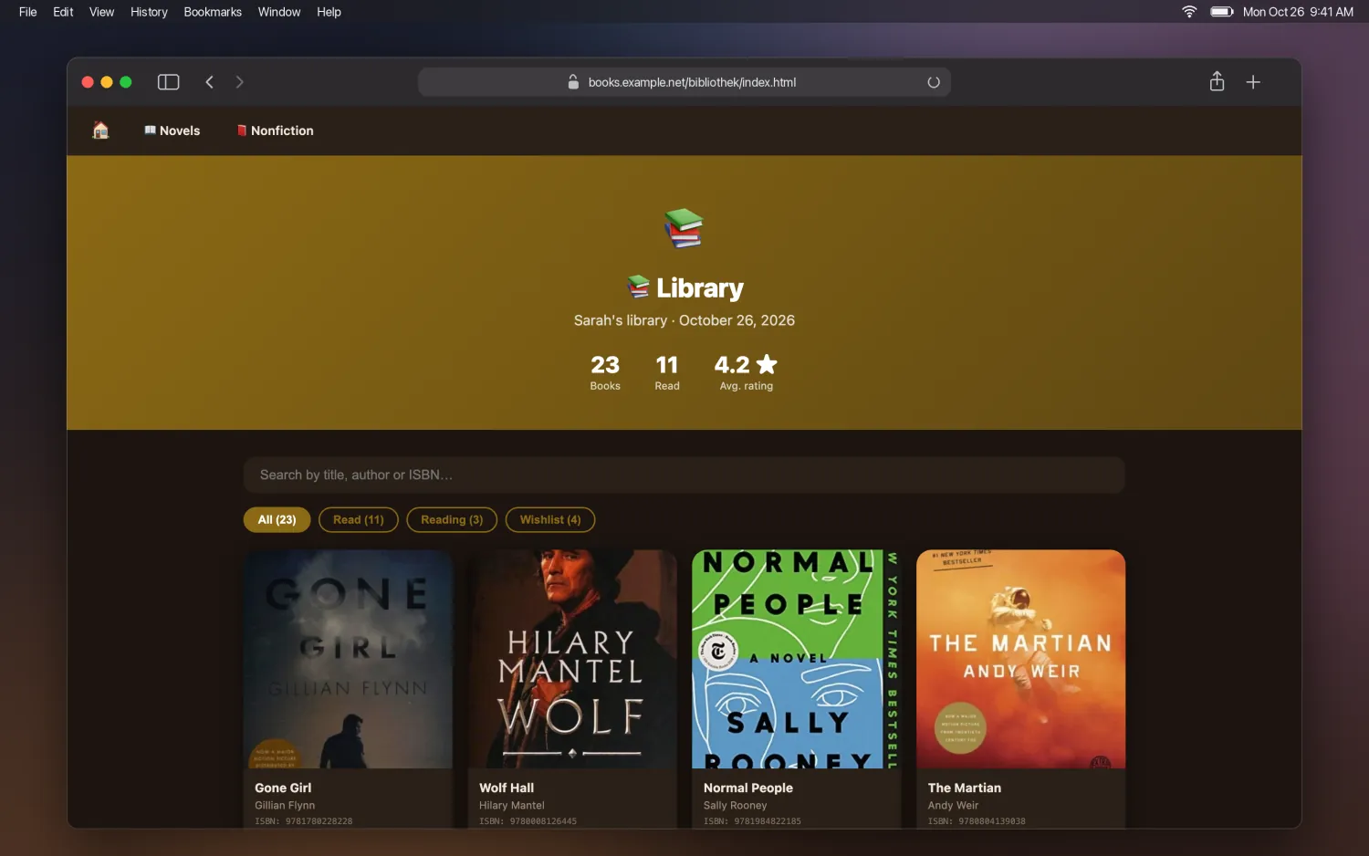Open the Edit menu
The image size is (1369, 856).
[63, 12]
